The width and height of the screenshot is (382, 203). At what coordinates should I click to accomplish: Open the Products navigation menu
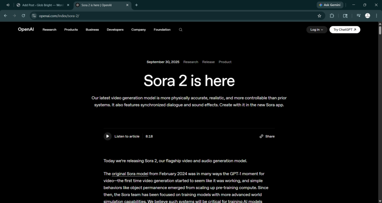click(x=71, y=30)
